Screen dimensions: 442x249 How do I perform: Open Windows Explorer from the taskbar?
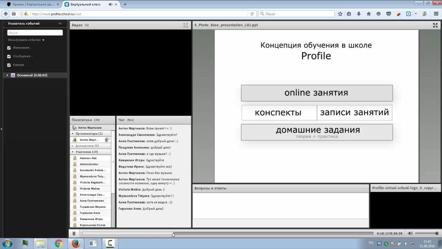click(41, 244)
